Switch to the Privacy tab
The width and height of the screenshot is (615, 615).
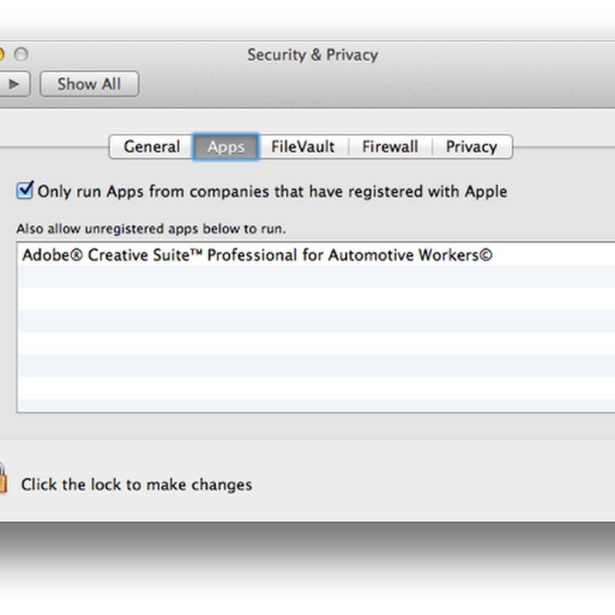coord(471,147)
